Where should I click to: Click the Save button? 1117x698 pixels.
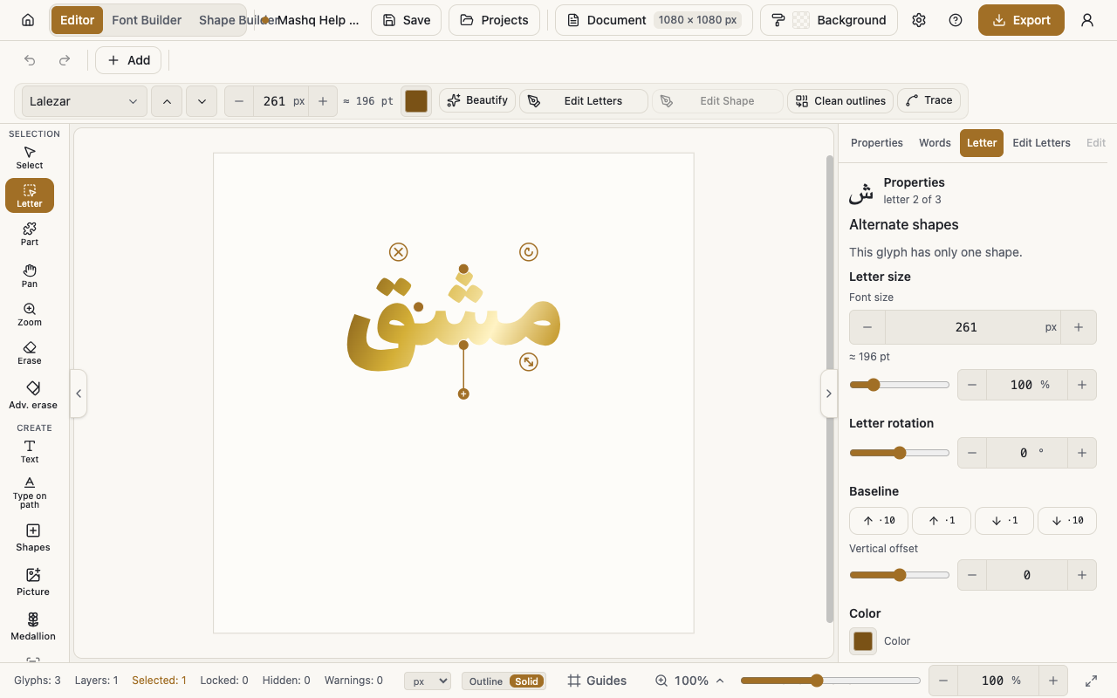(x=407, y=20)
